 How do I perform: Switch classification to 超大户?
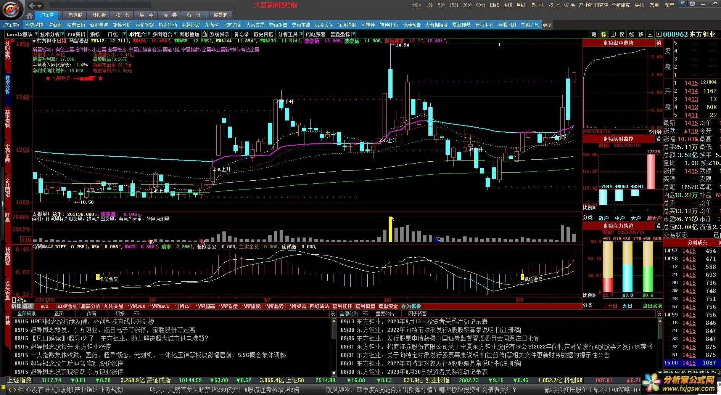coord(654,218)
